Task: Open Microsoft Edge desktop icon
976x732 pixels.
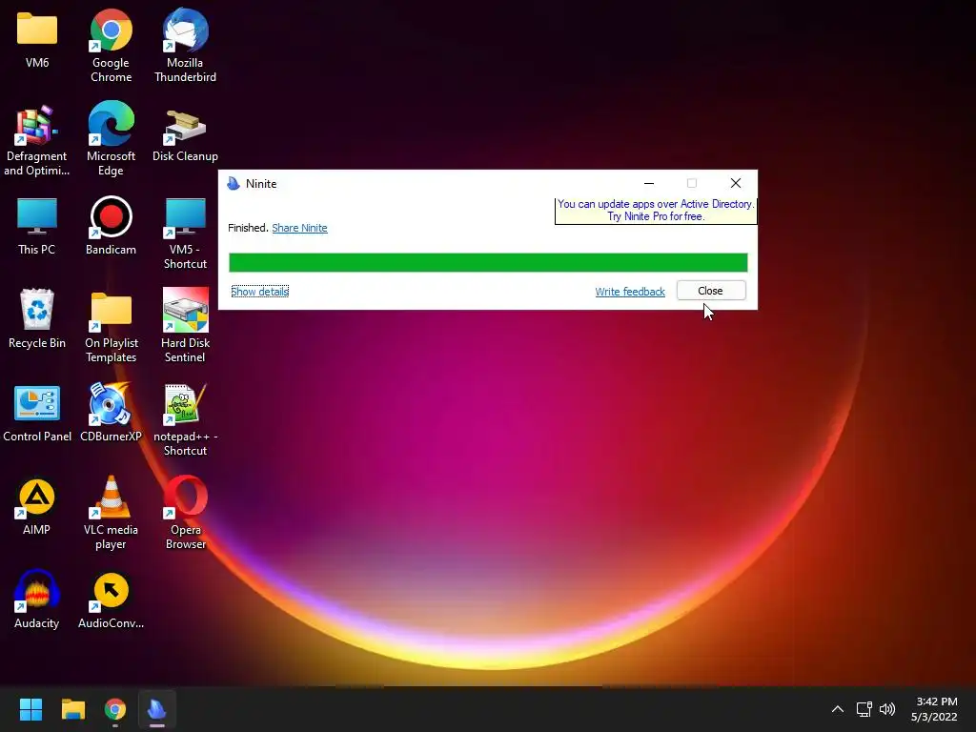Action: click(x=111, y=123)
